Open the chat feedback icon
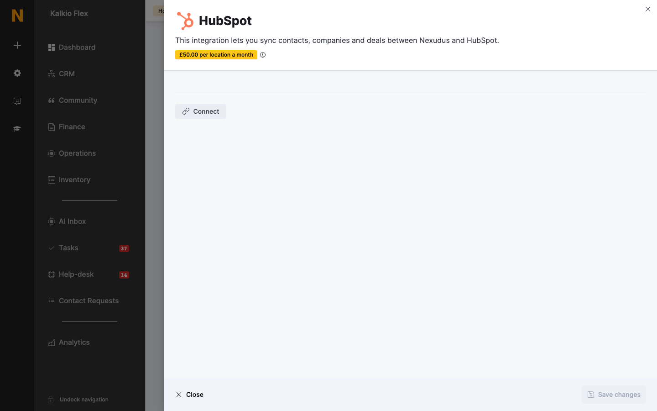This screenshot has width=657, height=411. (x=17, y=101)
